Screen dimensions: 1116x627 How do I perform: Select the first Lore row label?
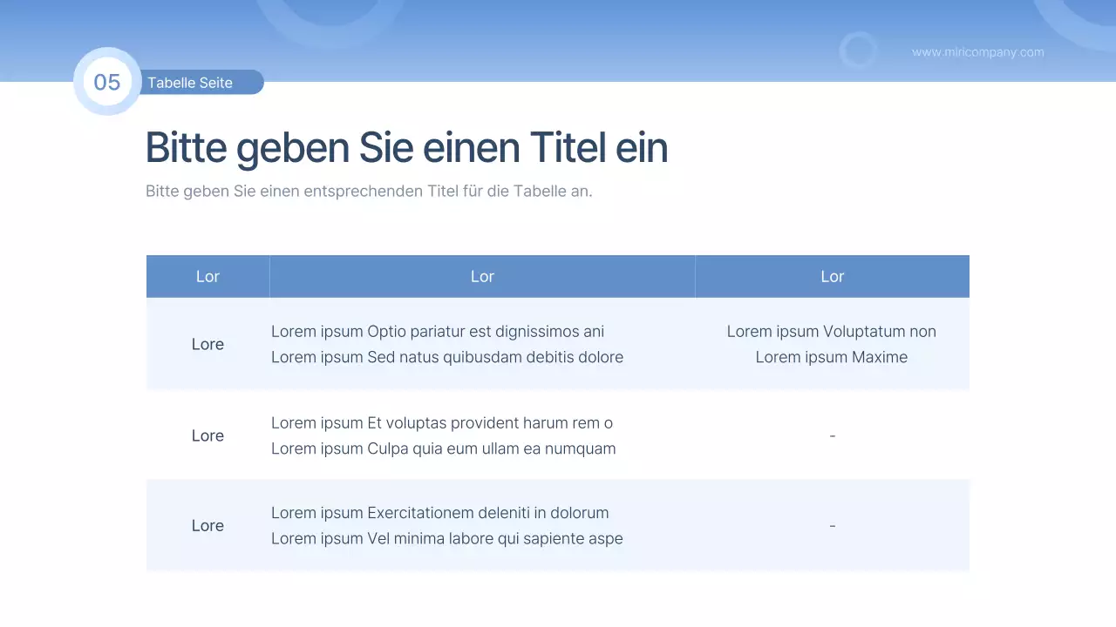(x=208, y=344)
